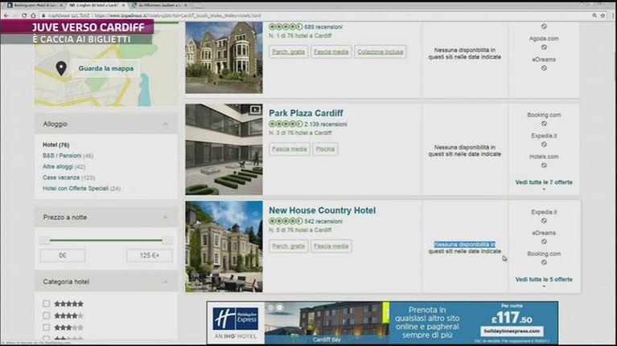The image size is (617, 346).
Task: Check the three-star hotel category box
Action: click(47, 328)
